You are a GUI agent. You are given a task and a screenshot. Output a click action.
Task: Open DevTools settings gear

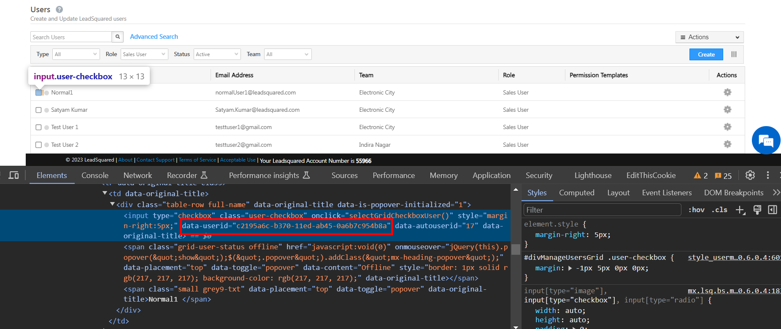coord(750,175)
